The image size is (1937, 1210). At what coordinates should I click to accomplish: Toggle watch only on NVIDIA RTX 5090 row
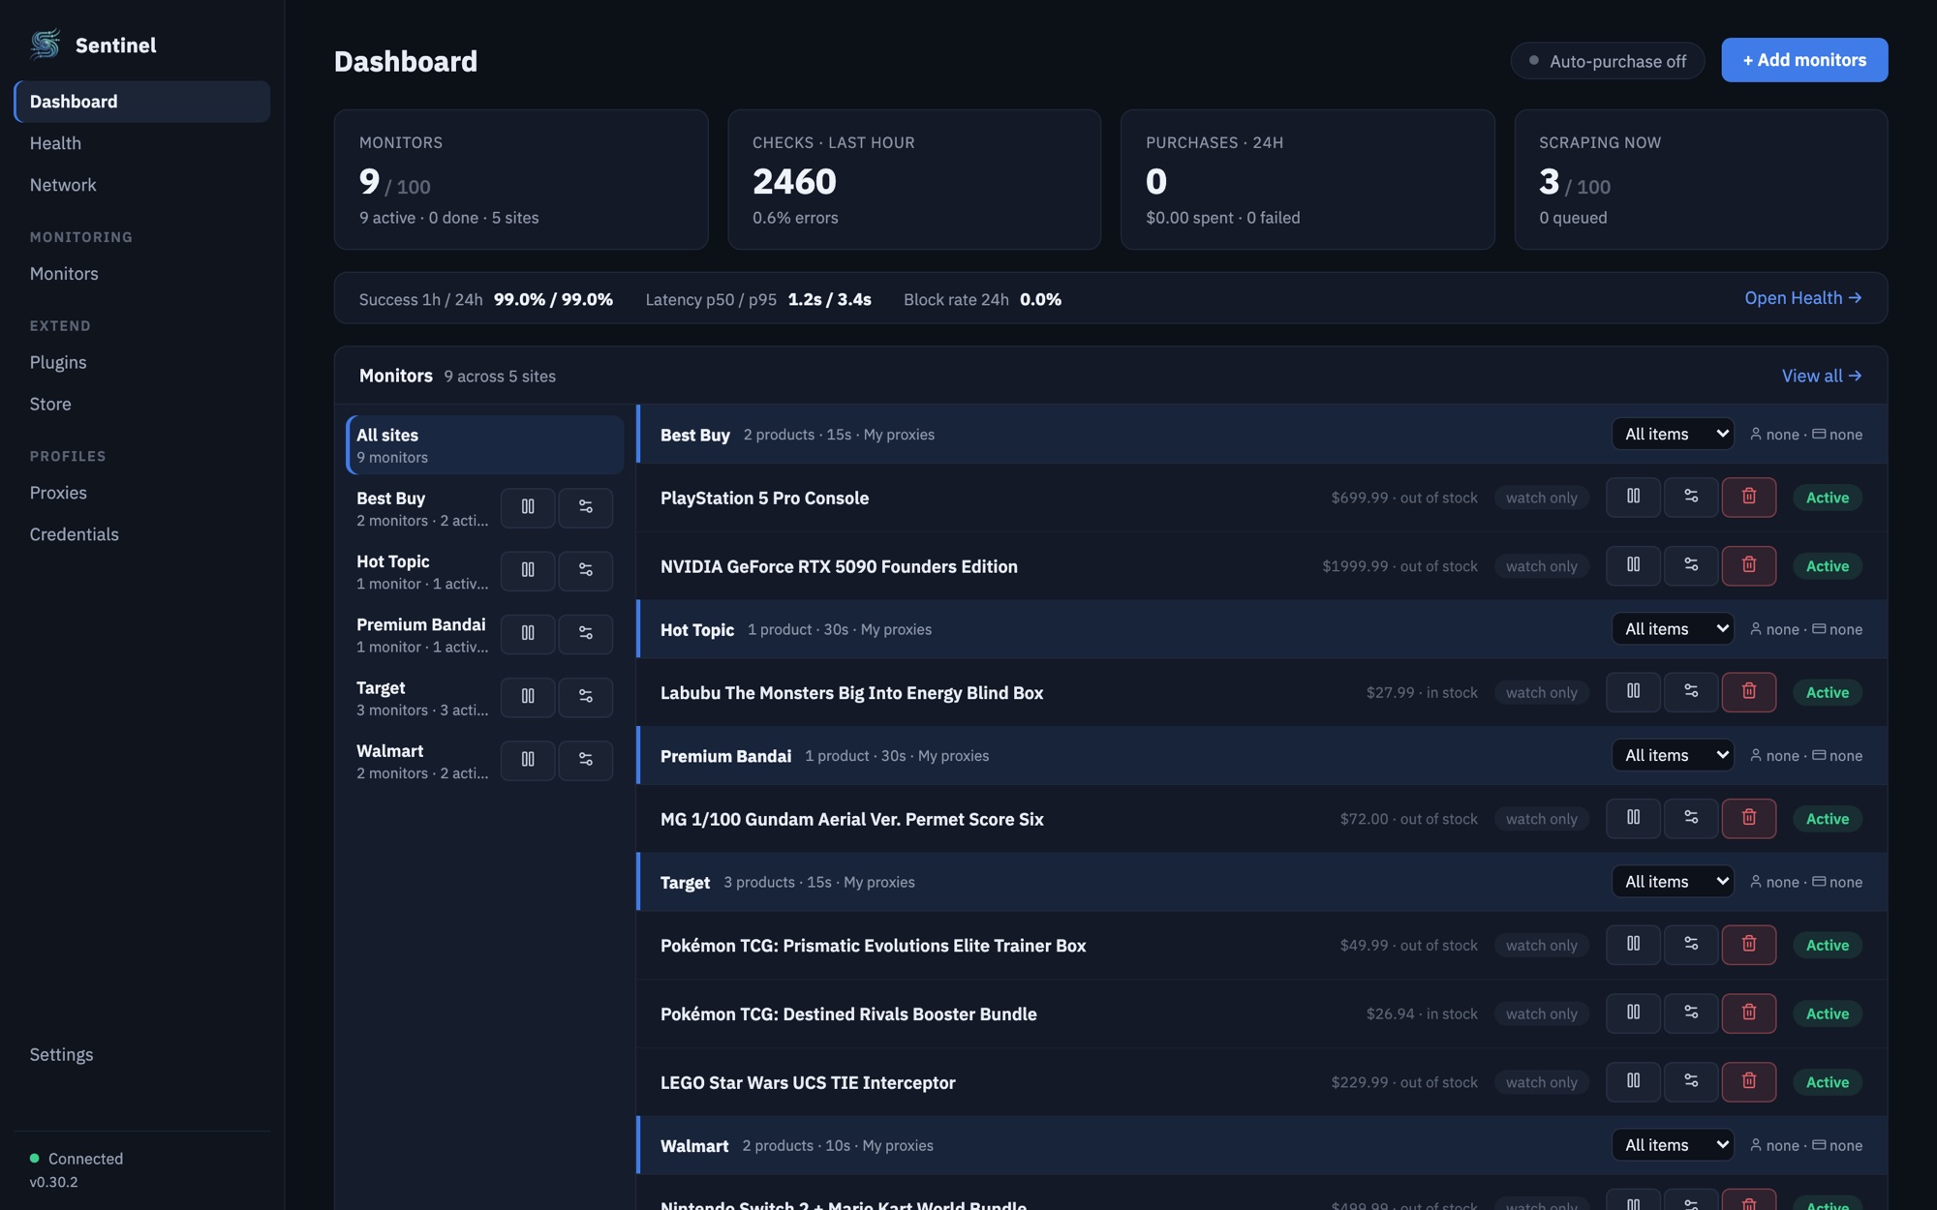point(1541,566)
